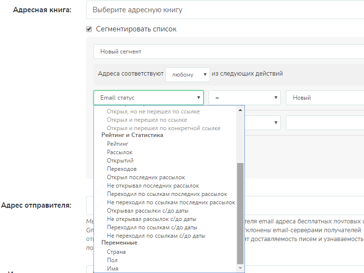The image size is (364, 273).
Task: Choose Открытий from the list
Action: pyautogui.click(x=120, y=161)
